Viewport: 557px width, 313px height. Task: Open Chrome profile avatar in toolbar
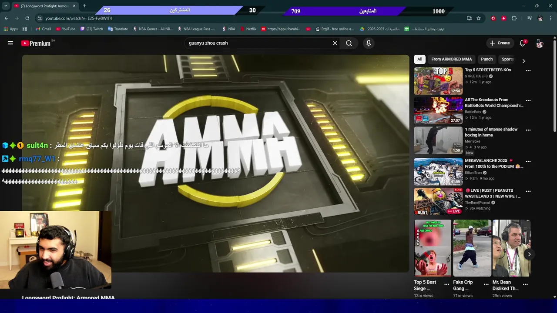click(540, 18)
